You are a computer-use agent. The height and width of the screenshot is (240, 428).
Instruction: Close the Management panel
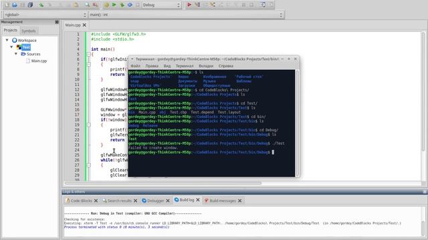point(57,22)
